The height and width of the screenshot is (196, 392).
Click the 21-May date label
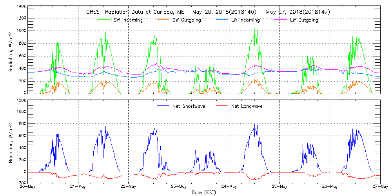78,187
